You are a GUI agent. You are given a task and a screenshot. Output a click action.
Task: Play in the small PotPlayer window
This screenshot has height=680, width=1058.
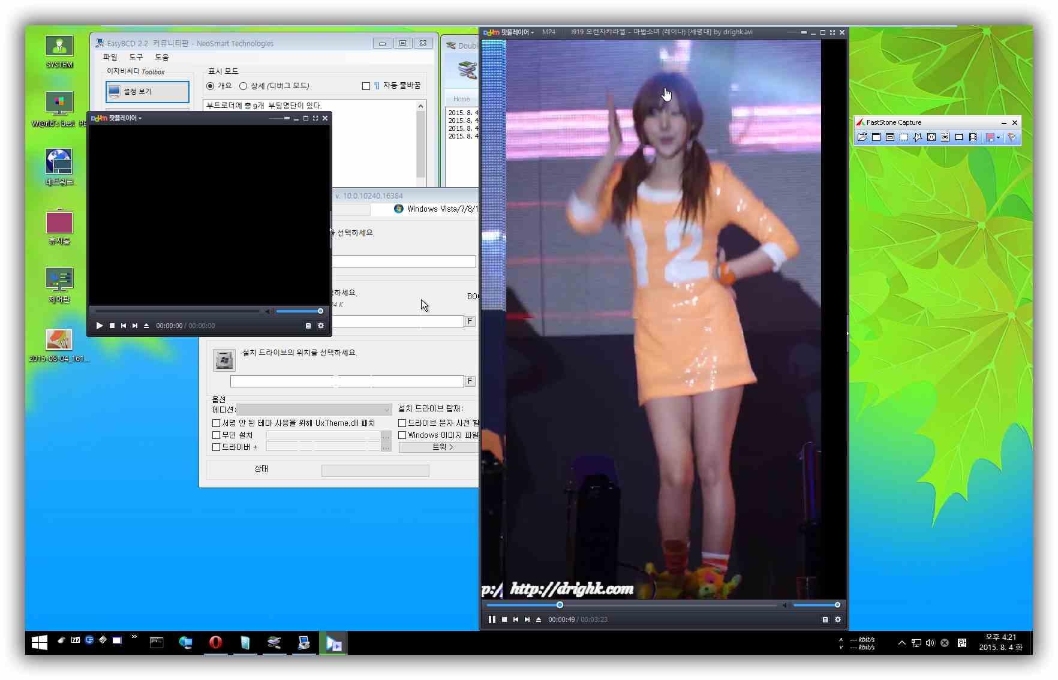(100, 326)
